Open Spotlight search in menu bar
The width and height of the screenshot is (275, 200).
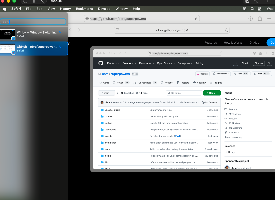tap(252, 9)
